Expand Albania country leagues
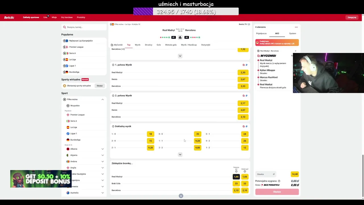The width and height of the screenshot is (364, 205). tap(103, 149)
